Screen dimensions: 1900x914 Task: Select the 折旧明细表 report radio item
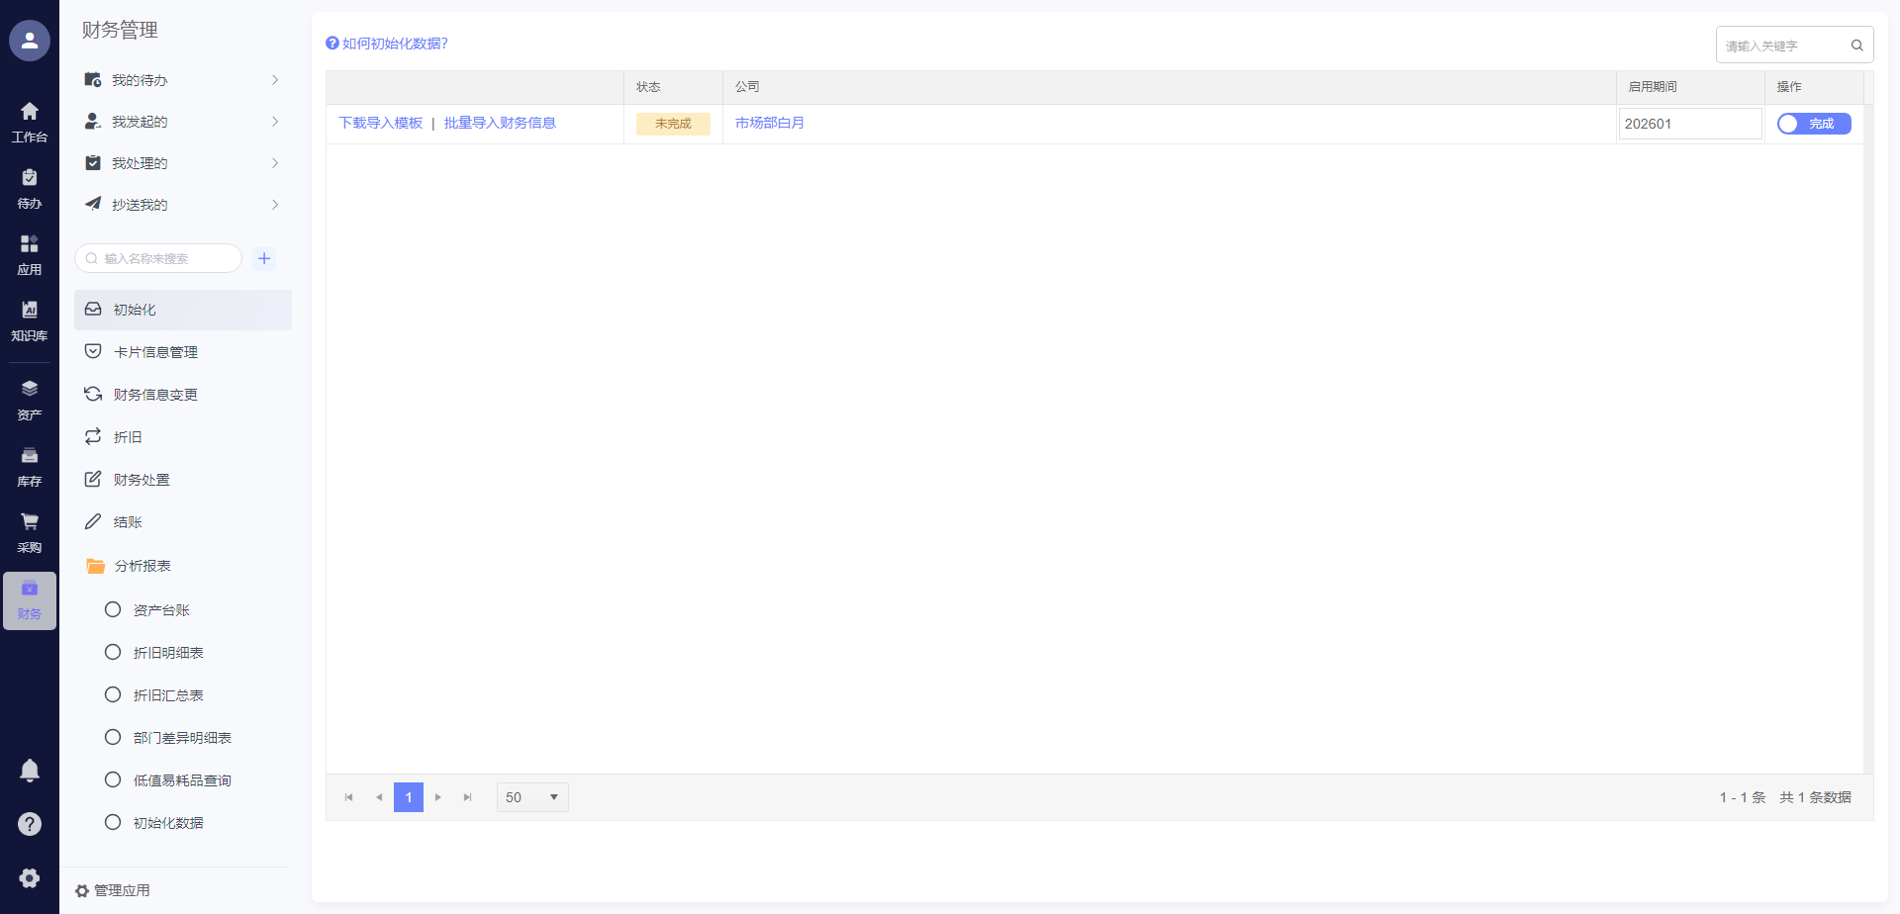[113, 653]
